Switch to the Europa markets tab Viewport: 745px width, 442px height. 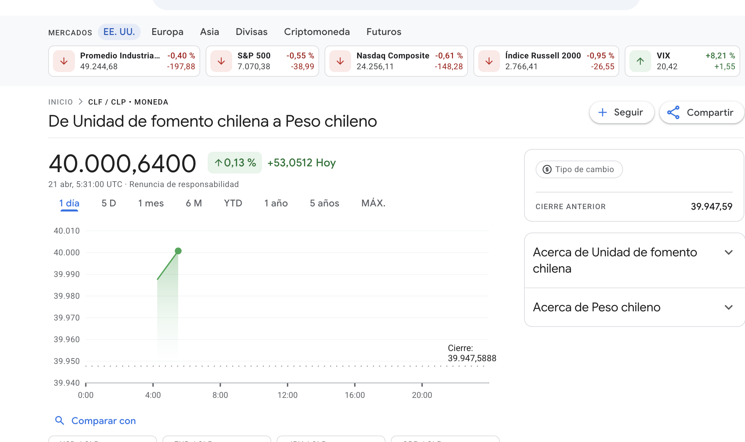167,32
